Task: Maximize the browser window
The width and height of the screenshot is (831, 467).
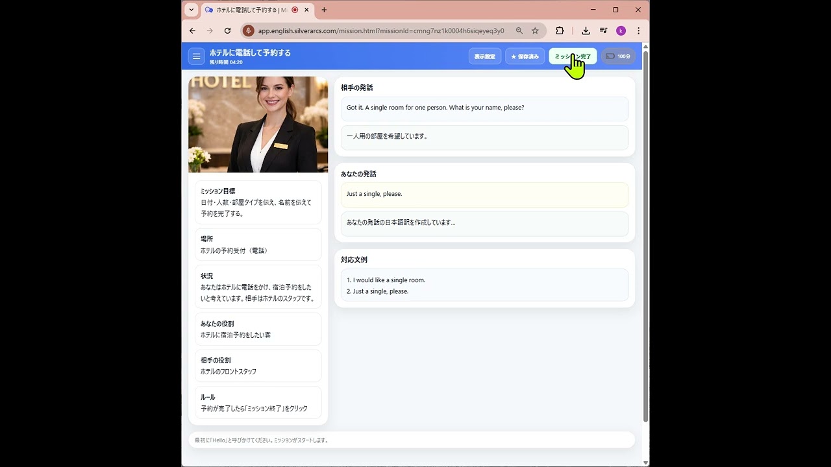Action: (x=615, y=10)
